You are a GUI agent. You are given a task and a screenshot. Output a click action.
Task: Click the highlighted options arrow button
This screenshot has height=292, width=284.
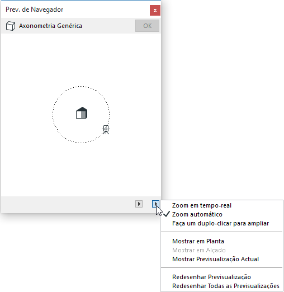pos(155,204)
